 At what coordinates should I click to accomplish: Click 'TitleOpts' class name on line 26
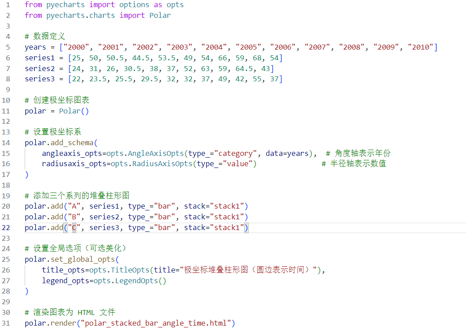point(130,270)
